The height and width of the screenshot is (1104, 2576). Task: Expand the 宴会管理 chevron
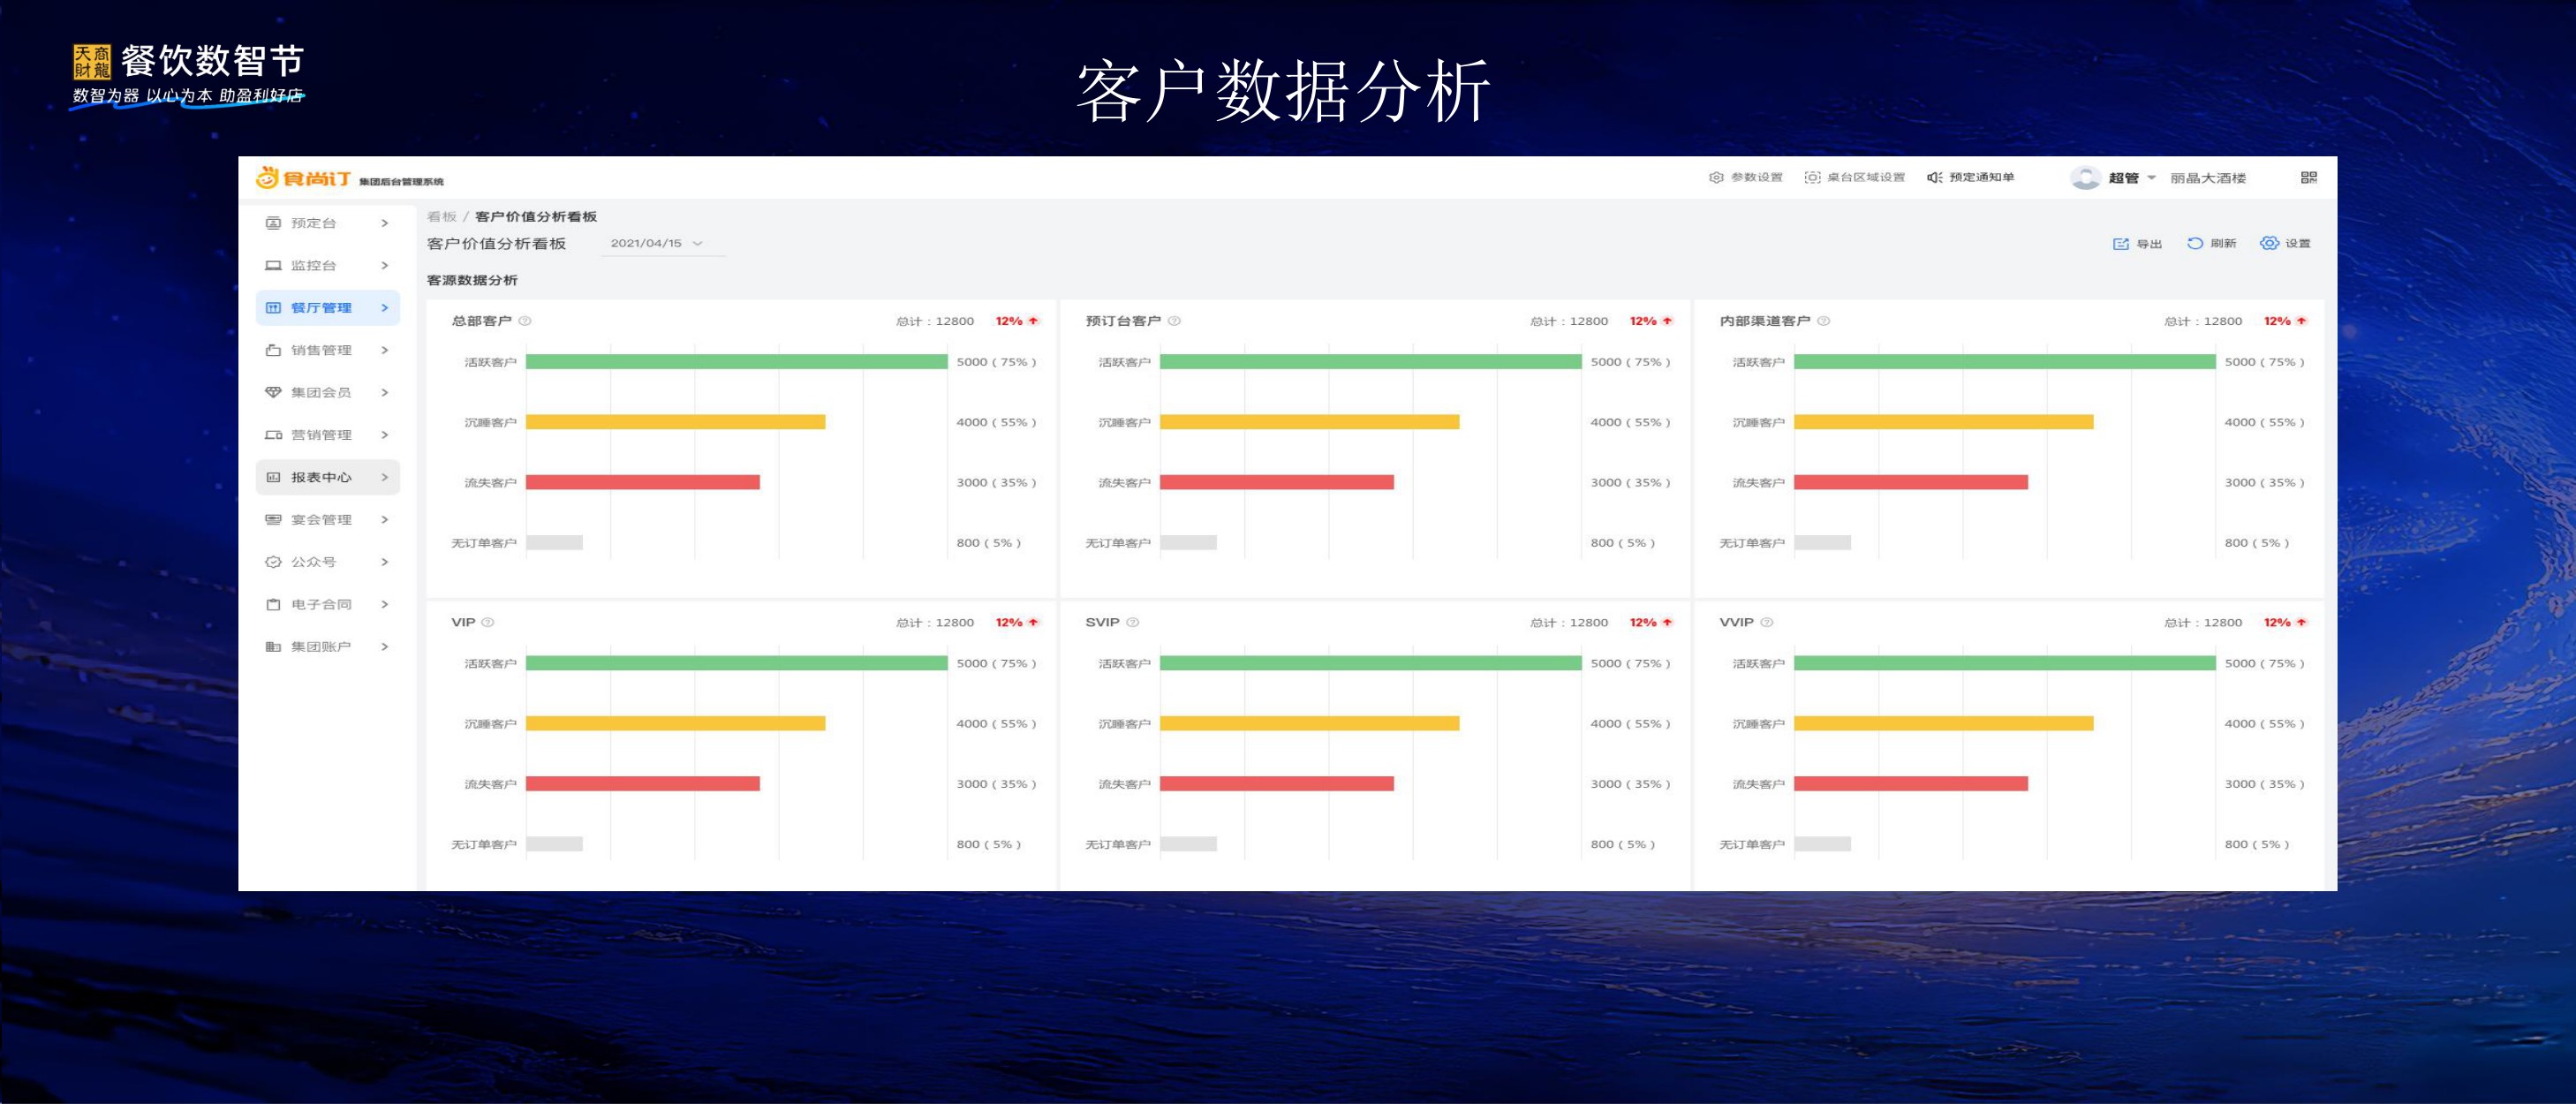(x=385, y=519)
